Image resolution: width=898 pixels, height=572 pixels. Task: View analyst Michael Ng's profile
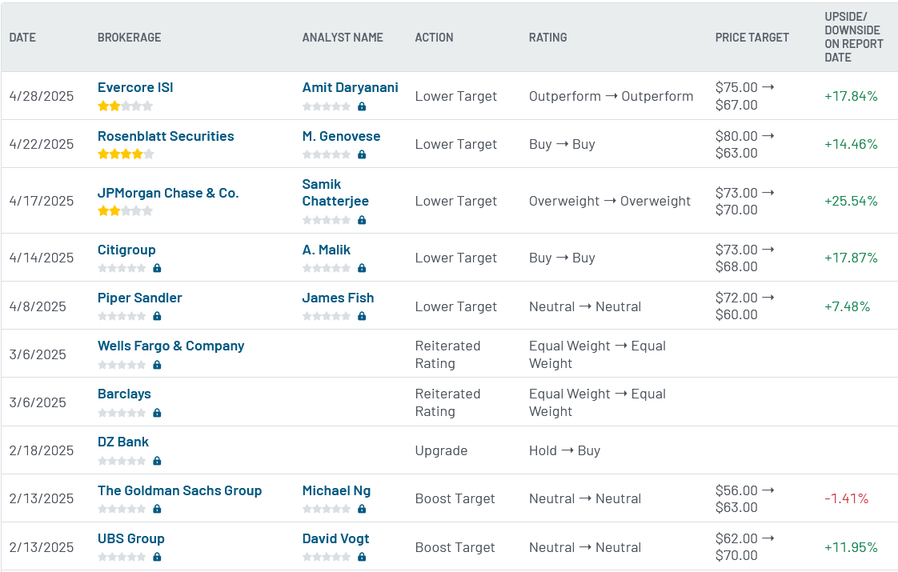pos(336,490)
